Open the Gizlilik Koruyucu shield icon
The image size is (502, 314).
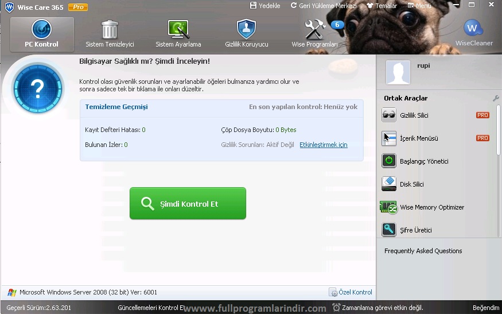[246, 29]
